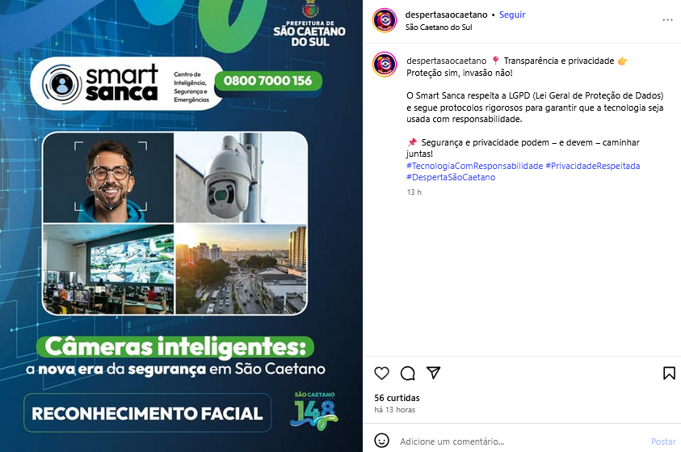The width and height of the screenshot is (681, 452).
Task: Open the header profile picture of despertasaocaetano
Action: coord(385,20)
